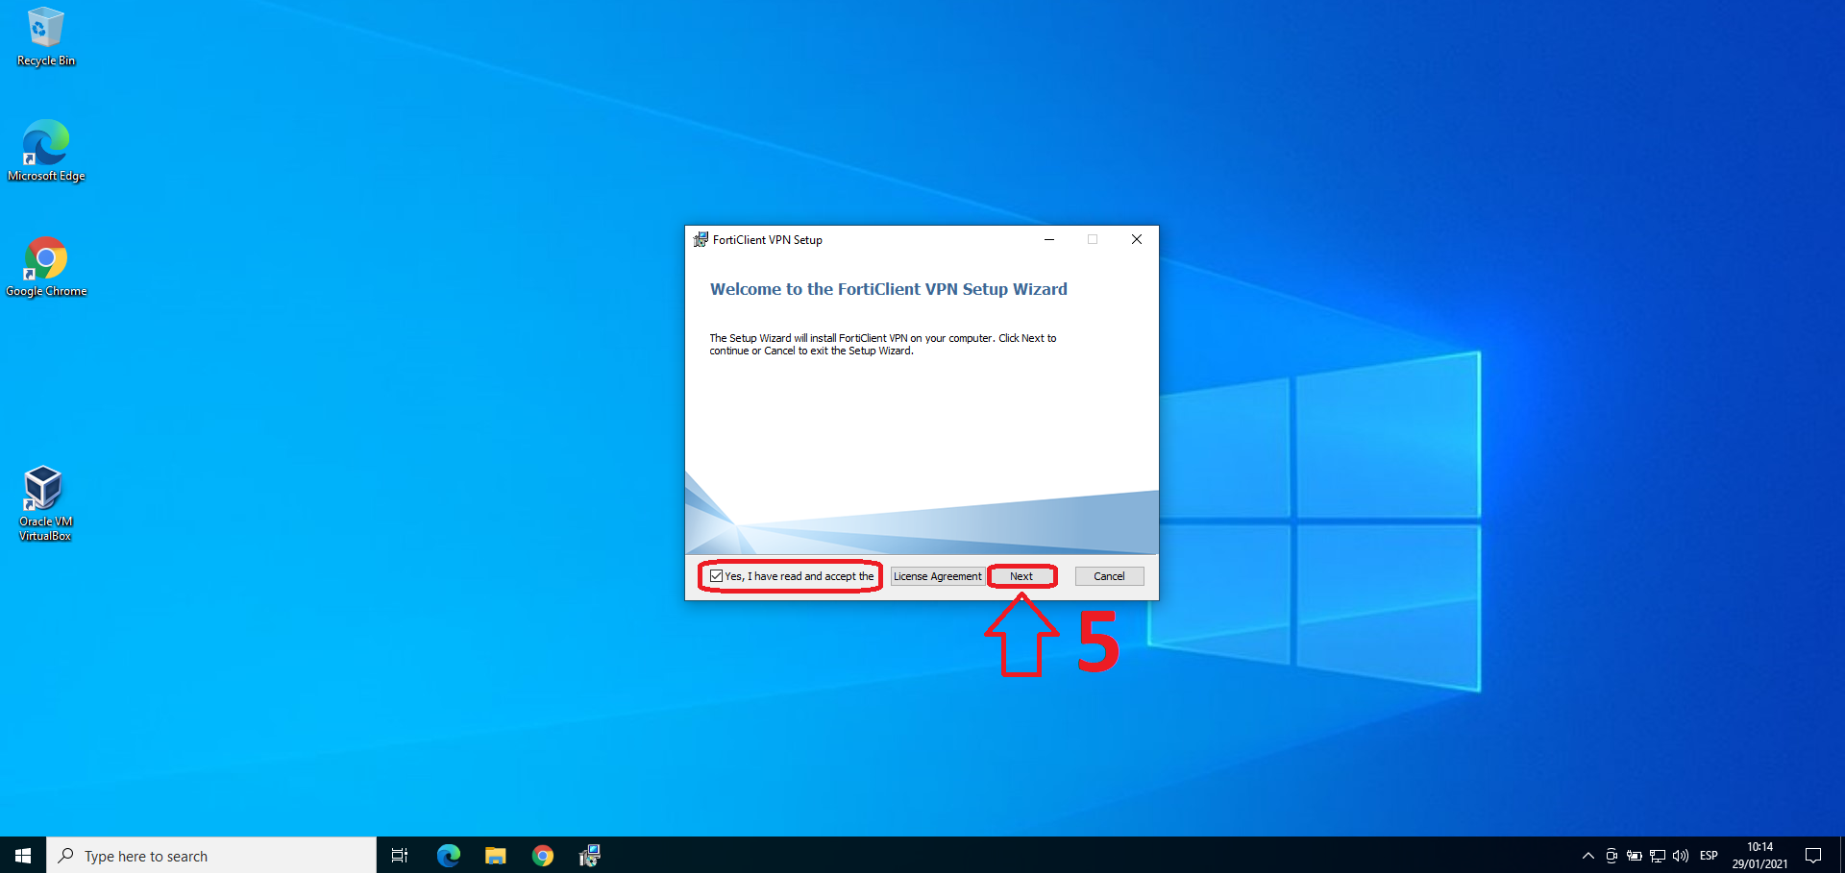The height and width of the screenshot is (873, 1845).
Task: Open Task View from the taskbar
Action: tap(400, 855)
